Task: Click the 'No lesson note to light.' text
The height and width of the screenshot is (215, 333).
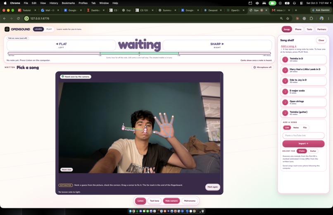Action: click(x=69, y=192)
